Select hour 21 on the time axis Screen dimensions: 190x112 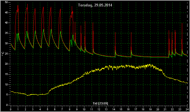tap(165, 109)
